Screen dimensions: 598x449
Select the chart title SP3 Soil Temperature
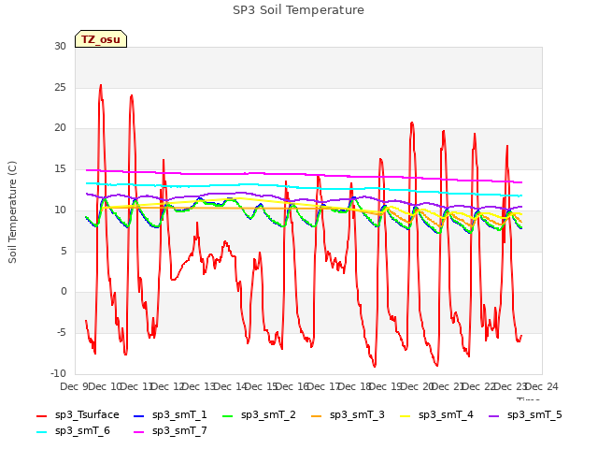(x=298, y=10)
